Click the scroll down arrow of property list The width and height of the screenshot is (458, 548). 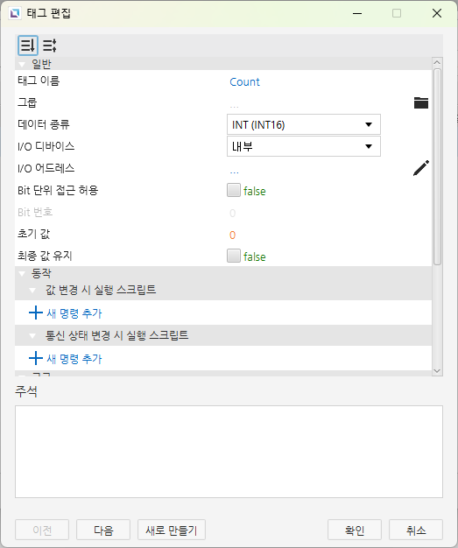(437, 371)
